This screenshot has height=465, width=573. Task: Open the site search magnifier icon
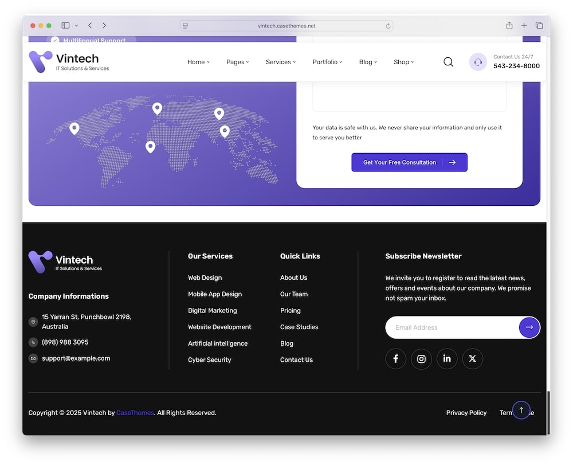(449, 62)
